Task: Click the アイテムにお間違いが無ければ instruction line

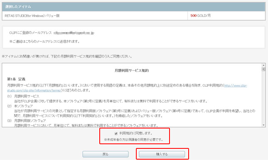Action: (x=67, y=56)
